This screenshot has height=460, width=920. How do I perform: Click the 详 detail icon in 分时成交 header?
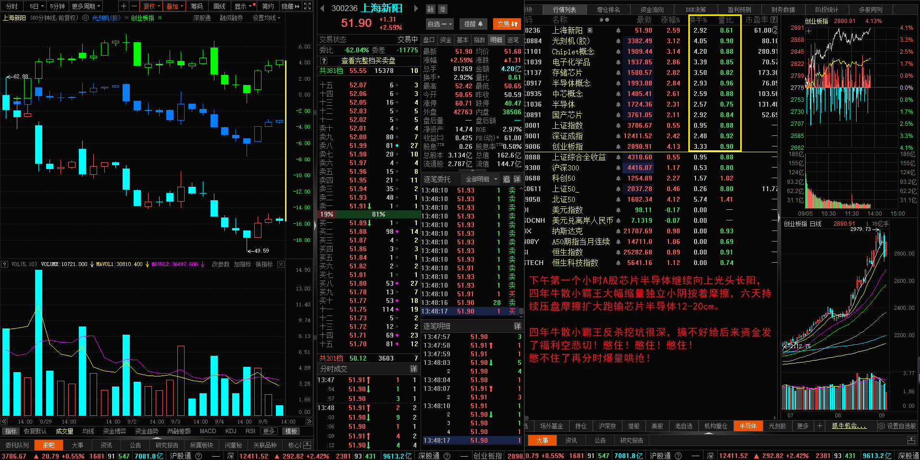click(x=413, y=369)
